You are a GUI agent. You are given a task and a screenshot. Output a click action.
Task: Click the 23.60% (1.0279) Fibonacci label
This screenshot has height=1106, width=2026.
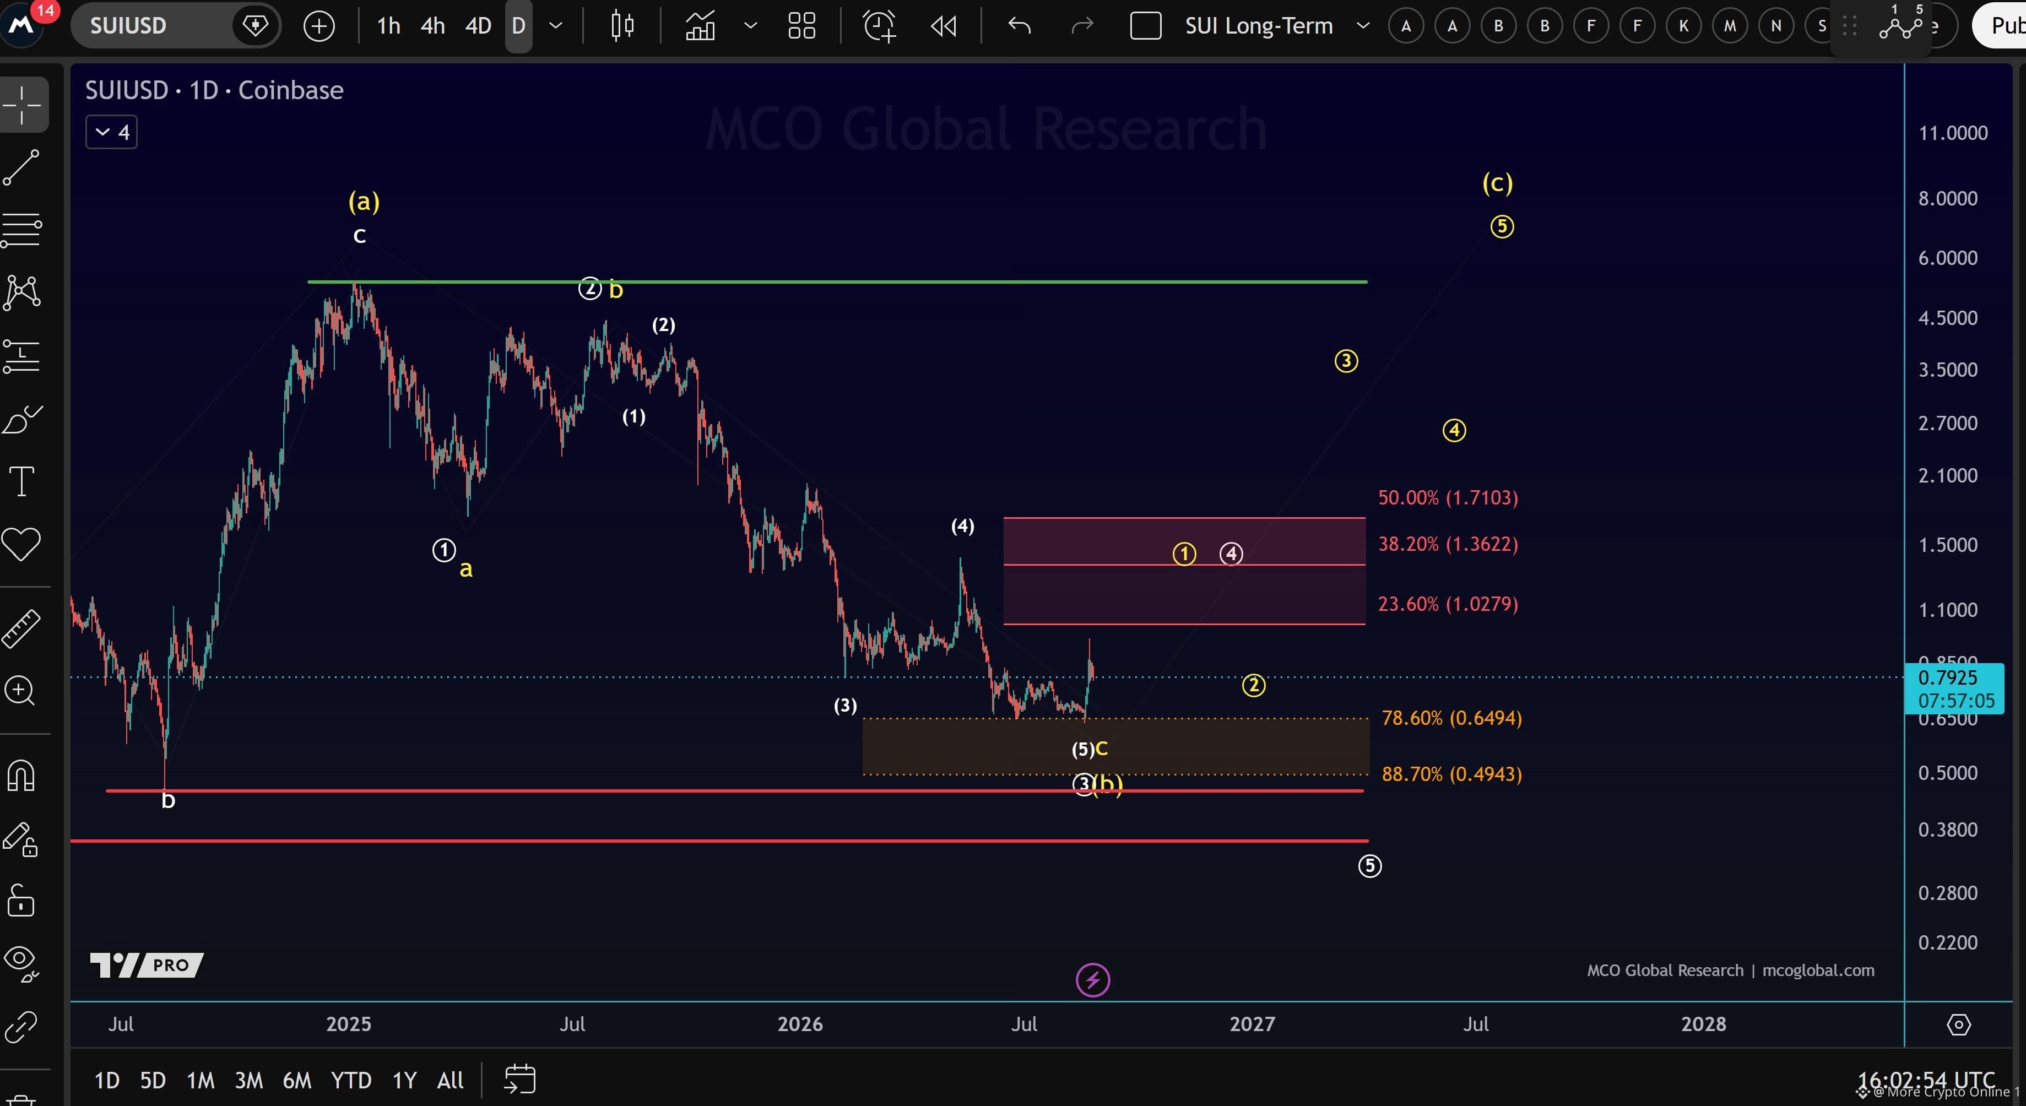click(1448, 603)
